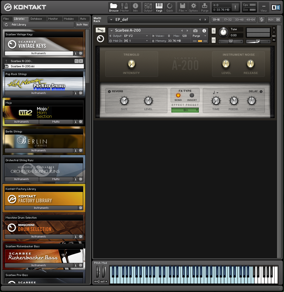Click the panic exclamation button
Viewport: 284px width, 292px height.
[235, 7]
